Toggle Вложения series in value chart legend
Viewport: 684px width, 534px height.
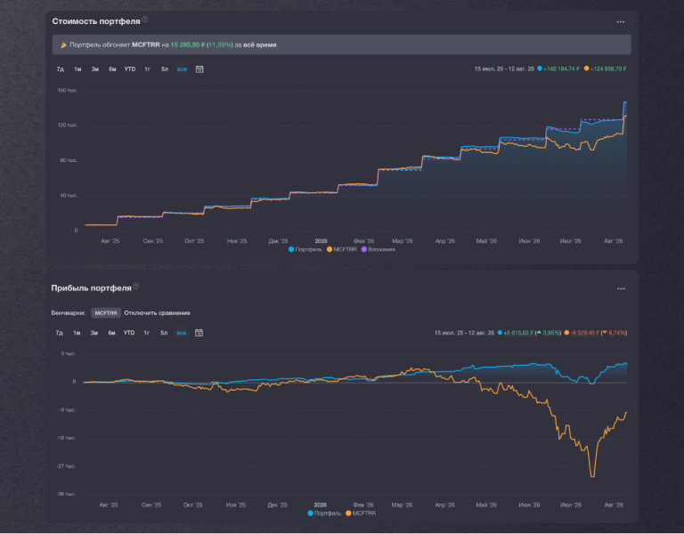tap(379, 249)
